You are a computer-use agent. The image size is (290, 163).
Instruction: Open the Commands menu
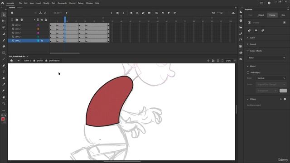pyautogui.click(x=62, y=3)
